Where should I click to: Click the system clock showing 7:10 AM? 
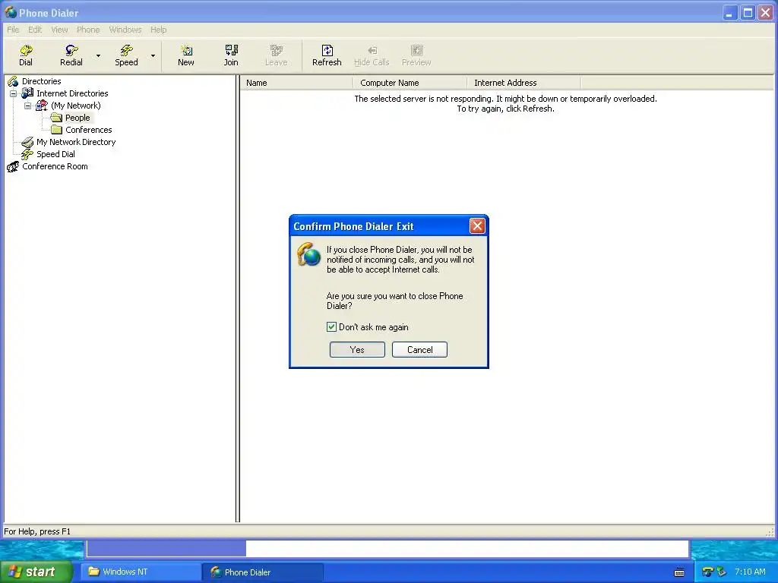coord(750,572)
